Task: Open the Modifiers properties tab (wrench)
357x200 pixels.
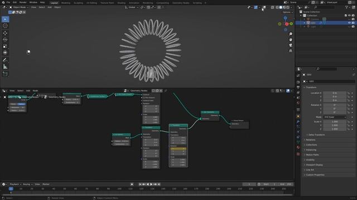Action: click(298, 122)
